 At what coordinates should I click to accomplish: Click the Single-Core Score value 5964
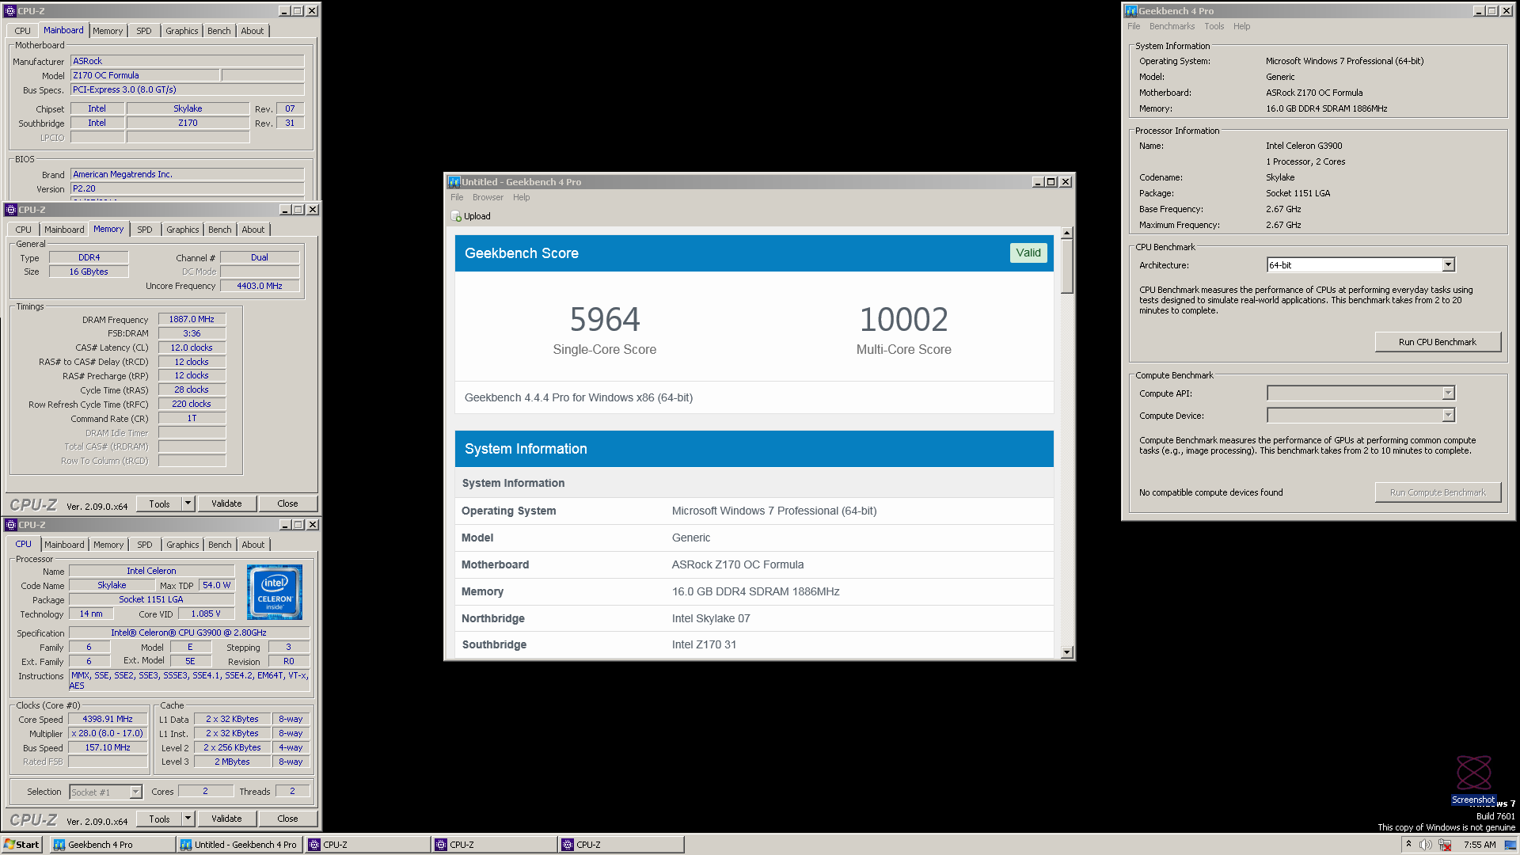pyautogui.click(x=605, y=320)
